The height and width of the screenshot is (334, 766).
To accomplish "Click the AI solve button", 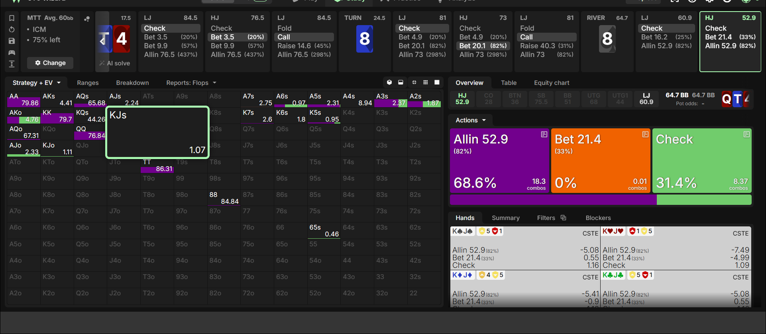I will coord(114,63).
